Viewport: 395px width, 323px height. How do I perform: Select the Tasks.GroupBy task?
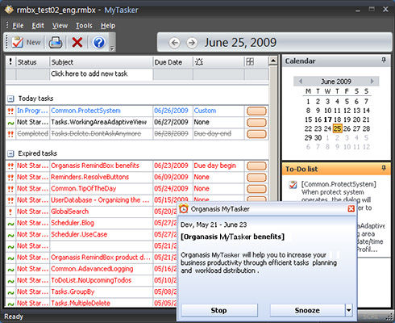tap(73, 292)
